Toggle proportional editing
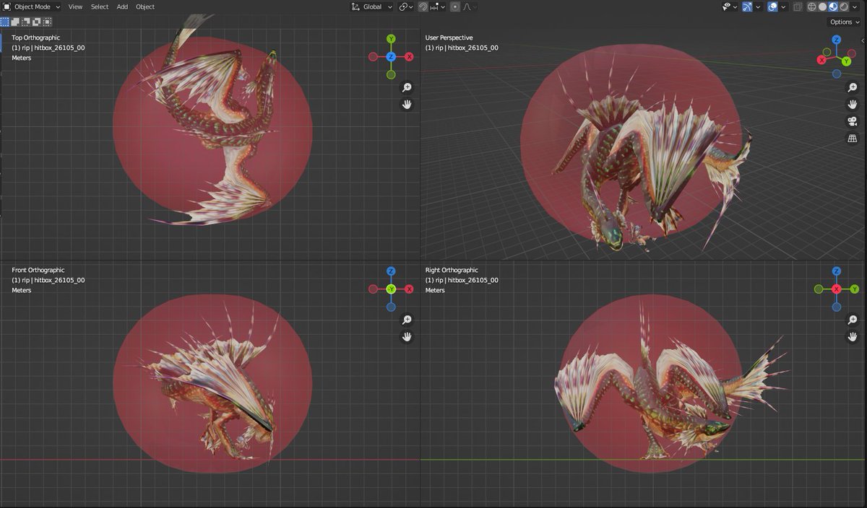The width and height of the screenshot is (867, 508). click(455, 6)
